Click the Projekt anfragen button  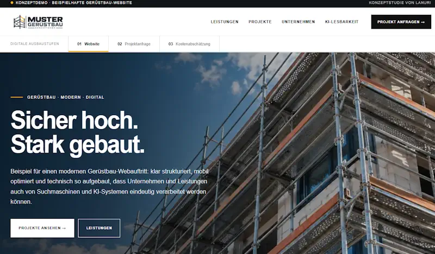[x=401, y=22]
